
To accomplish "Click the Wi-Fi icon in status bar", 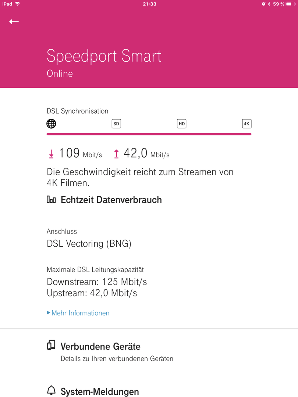I will pyautogui.click(x=17, y=4).
